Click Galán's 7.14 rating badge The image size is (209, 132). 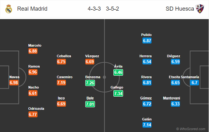[x=147, y=125]
